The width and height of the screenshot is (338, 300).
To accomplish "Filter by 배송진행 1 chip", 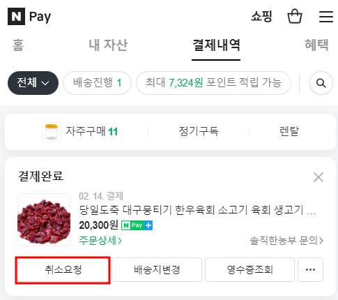I will coord(97,83).
